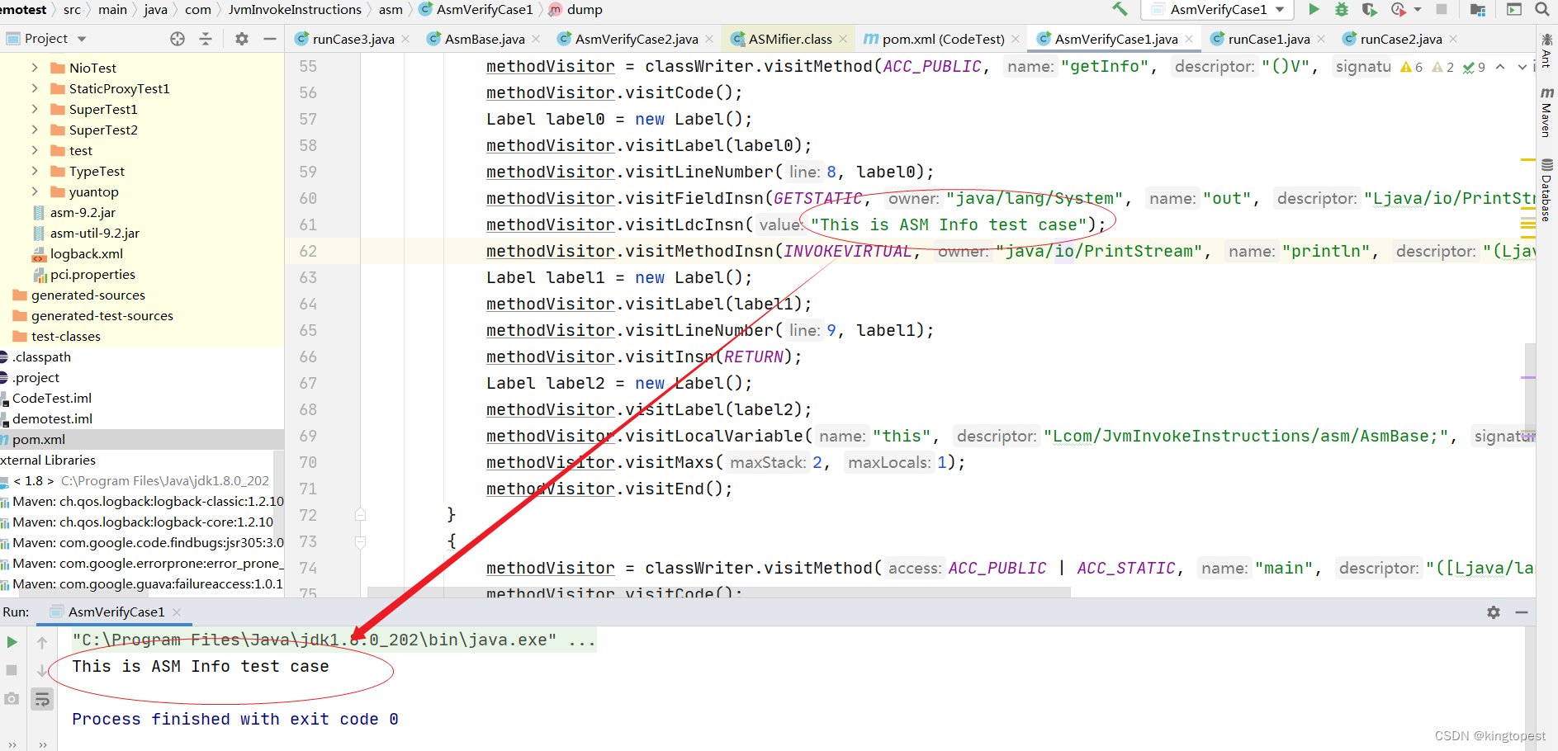
Task: Open Run console settings via gear button
Action: click(x=1494, y=612)
